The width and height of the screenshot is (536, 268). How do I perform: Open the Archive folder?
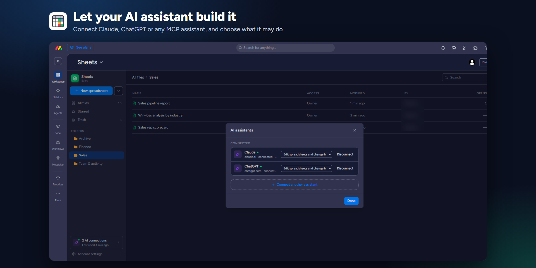click(x=97, y=138)
